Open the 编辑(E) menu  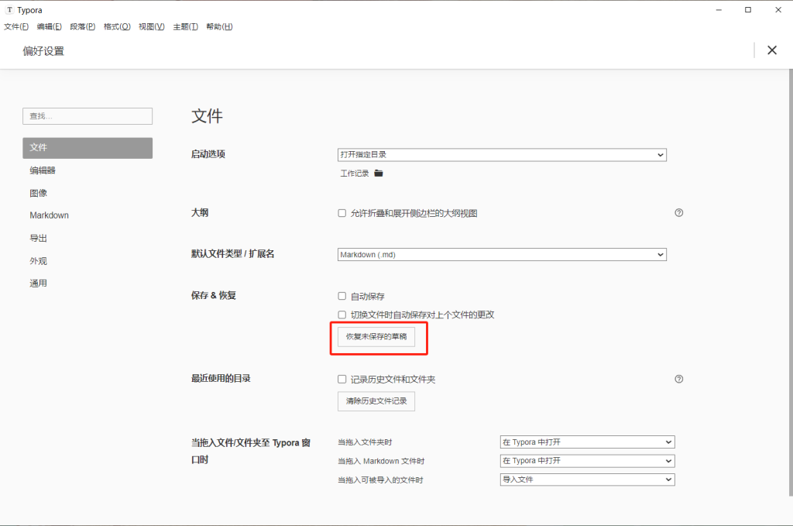(49, 27)
